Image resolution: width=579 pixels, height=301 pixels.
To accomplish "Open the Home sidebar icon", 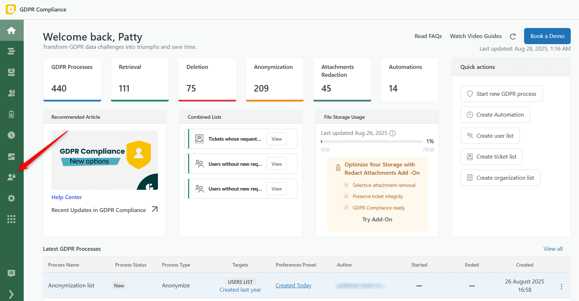I will [x=11, y=30].
